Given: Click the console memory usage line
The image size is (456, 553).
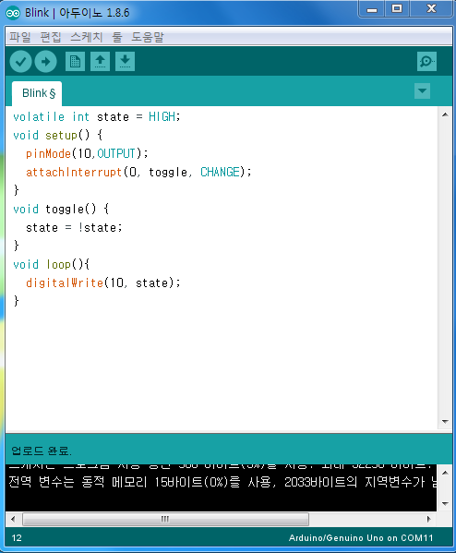Looking at the screenshot, I should [222, 482].
